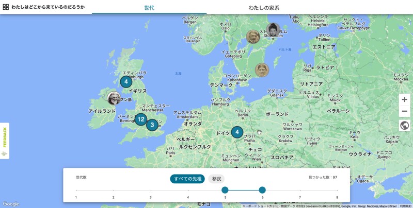The height and width of the screenshot is (208, 413).
Task: Click ancestor portrait over Ireland
Action: coord(114,98)
